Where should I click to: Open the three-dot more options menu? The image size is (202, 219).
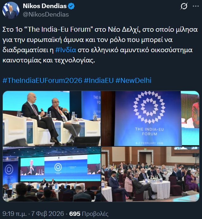coord(196,6)
